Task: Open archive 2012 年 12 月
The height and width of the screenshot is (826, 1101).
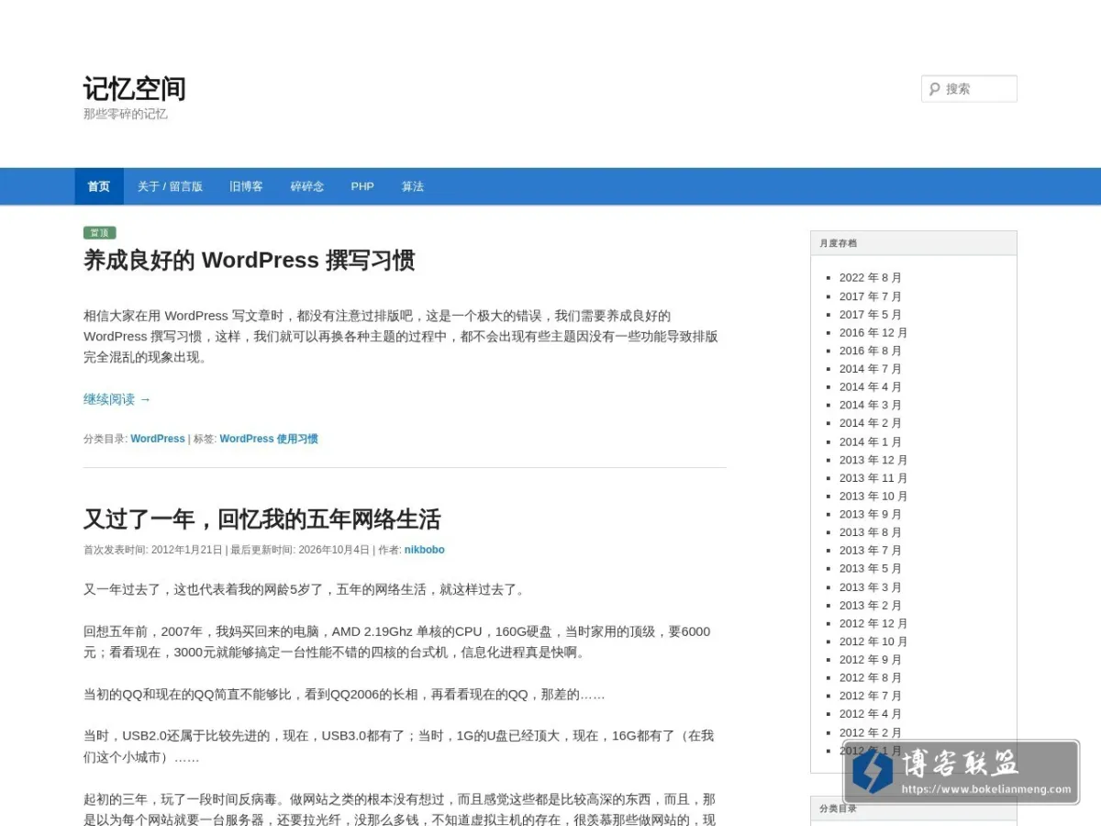Action: click(873, 623)
